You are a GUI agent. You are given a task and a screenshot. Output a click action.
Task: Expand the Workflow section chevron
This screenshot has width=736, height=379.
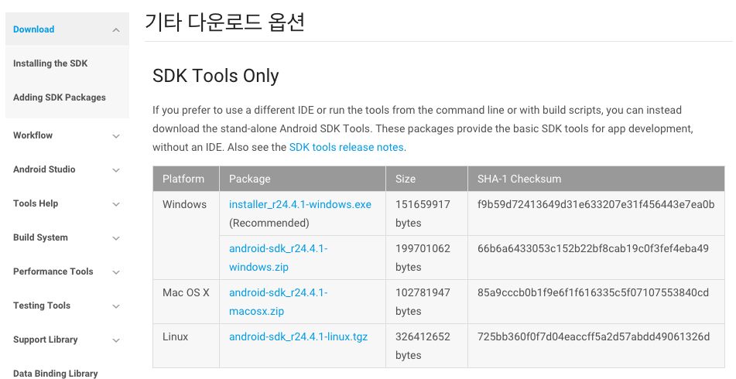coord(116,136)
